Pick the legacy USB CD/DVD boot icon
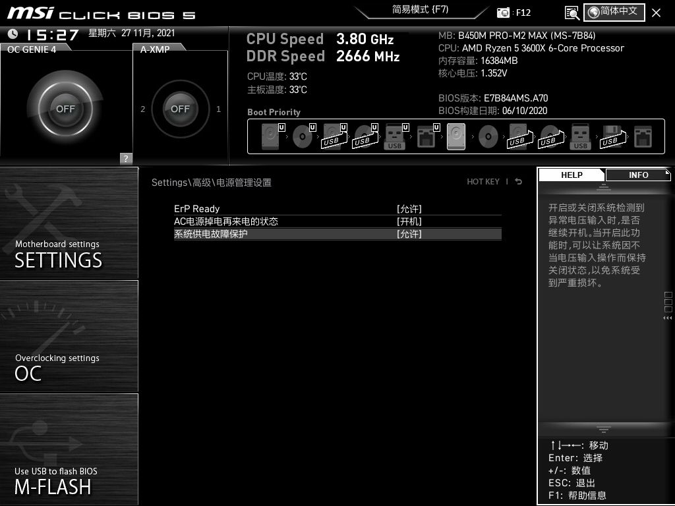 (550, 136)
